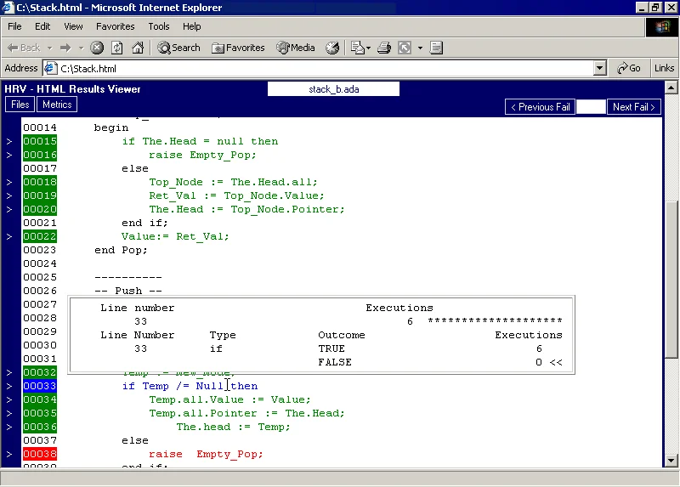Click green line number 00018
Screen dimensions: 680x487
(x=40, y=182)
